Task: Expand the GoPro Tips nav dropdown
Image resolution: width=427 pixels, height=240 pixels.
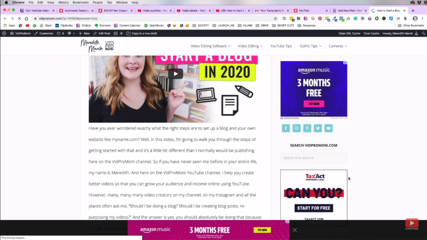Action: click(310, 46)
